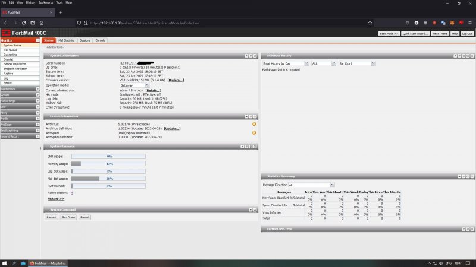Open the Operation mode Gateway dropdown
The width and height of the screenshot is (476, 267).
coord(134,85)
